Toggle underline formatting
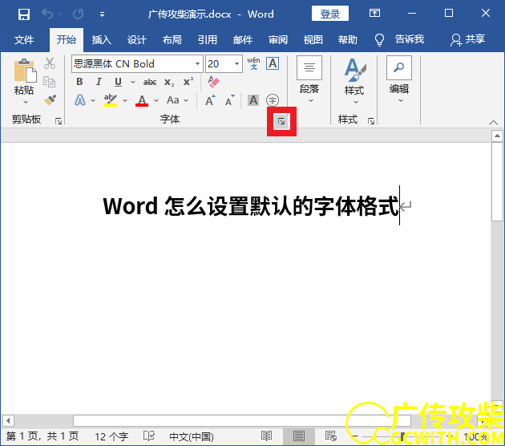The image size is (505, 446). point(118,82)
